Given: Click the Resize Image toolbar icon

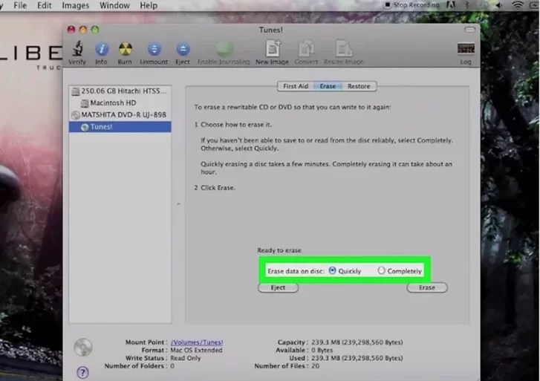Looking at the screenshot, I should tap(344, 48).
